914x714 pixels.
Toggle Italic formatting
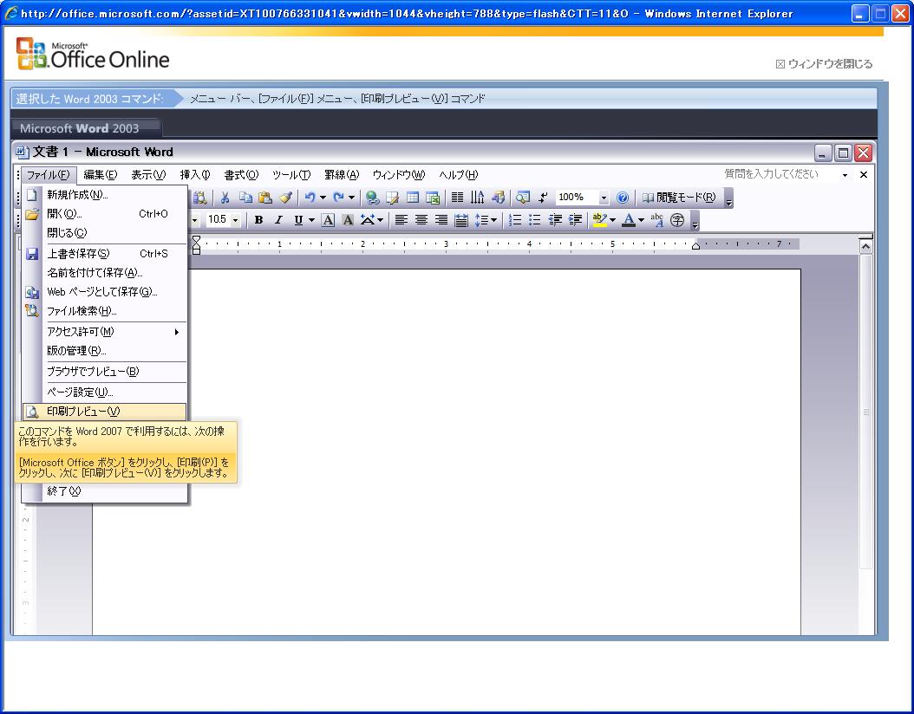[x=278, y=219]
